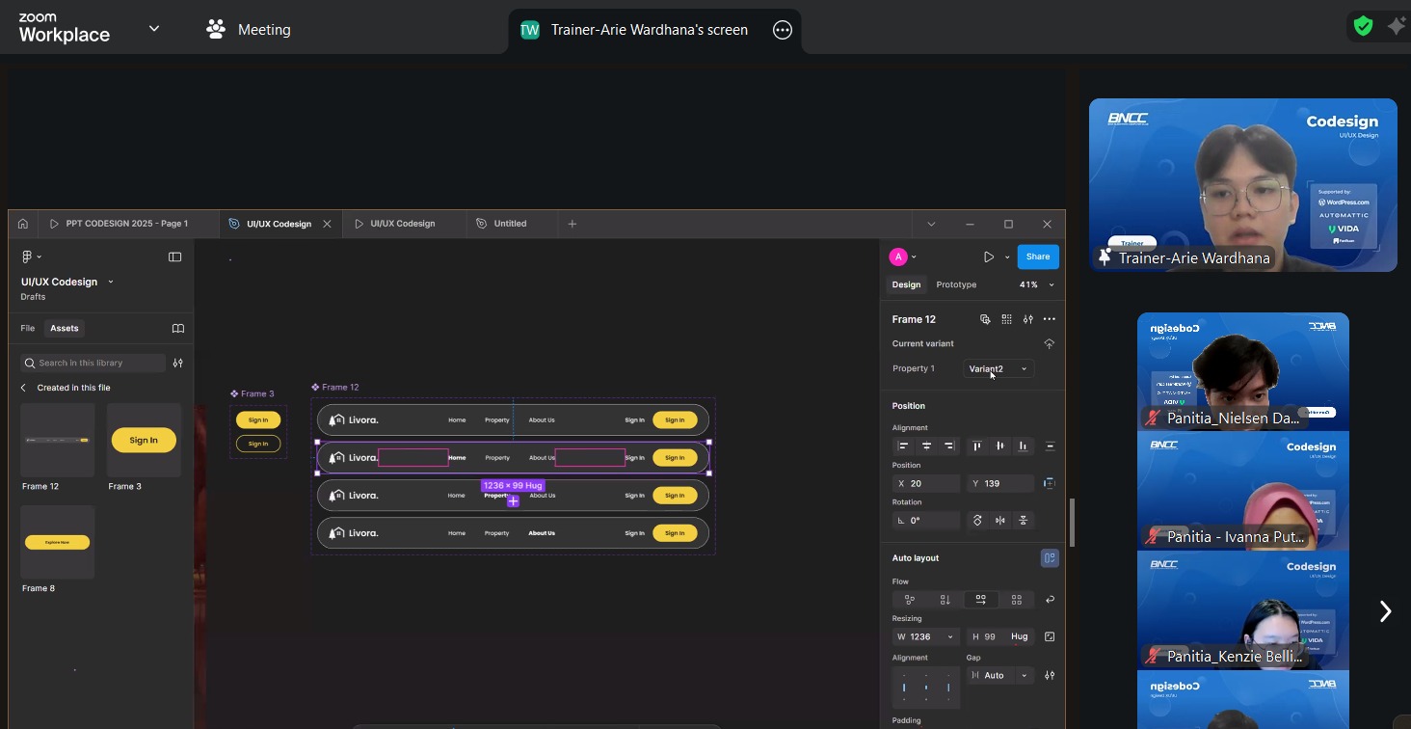Open the Property 1 Variant2 dropdown
Screen dimensions: 1411x729
(x=998, y=368)
